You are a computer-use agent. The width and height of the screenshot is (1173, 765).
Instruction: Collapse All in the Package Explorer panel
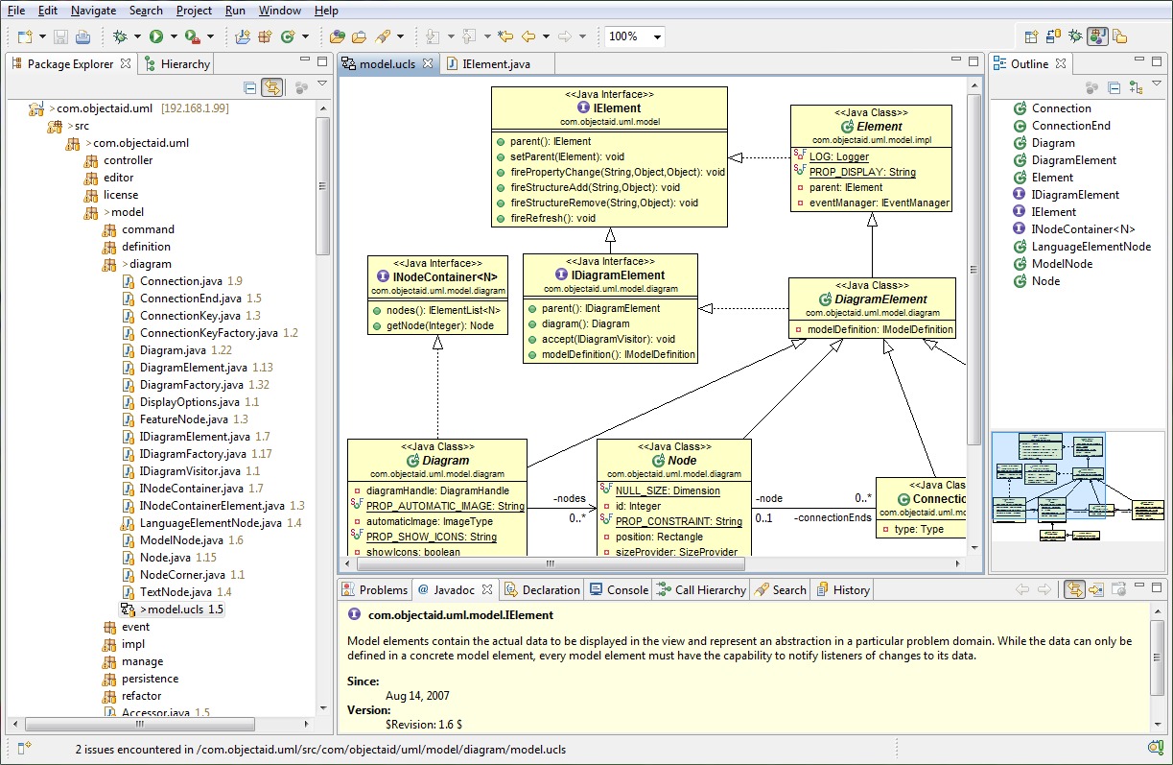248,86
